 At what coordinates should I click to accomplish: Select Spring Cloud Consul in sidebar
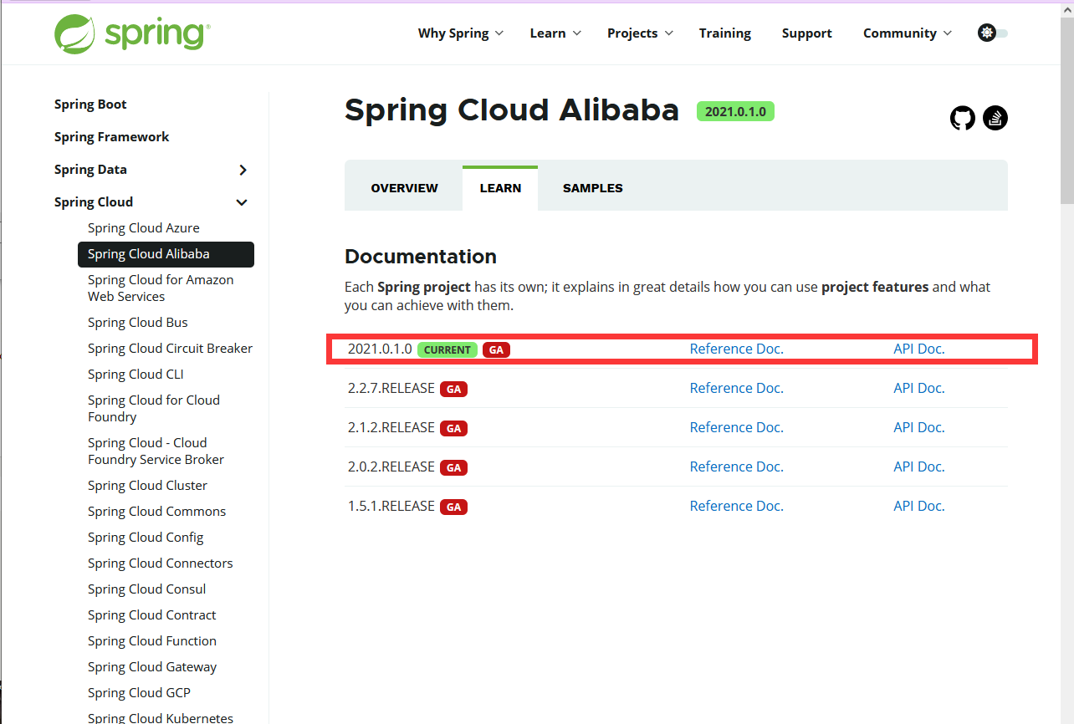[146, 589]
